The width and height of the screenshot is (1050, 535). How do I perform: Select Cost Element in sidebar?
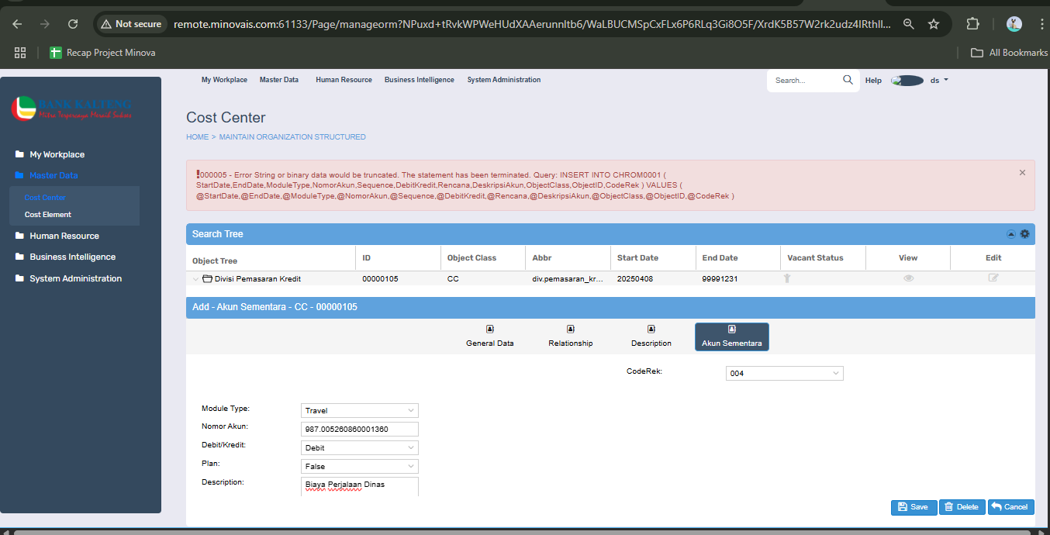point(48,215)
